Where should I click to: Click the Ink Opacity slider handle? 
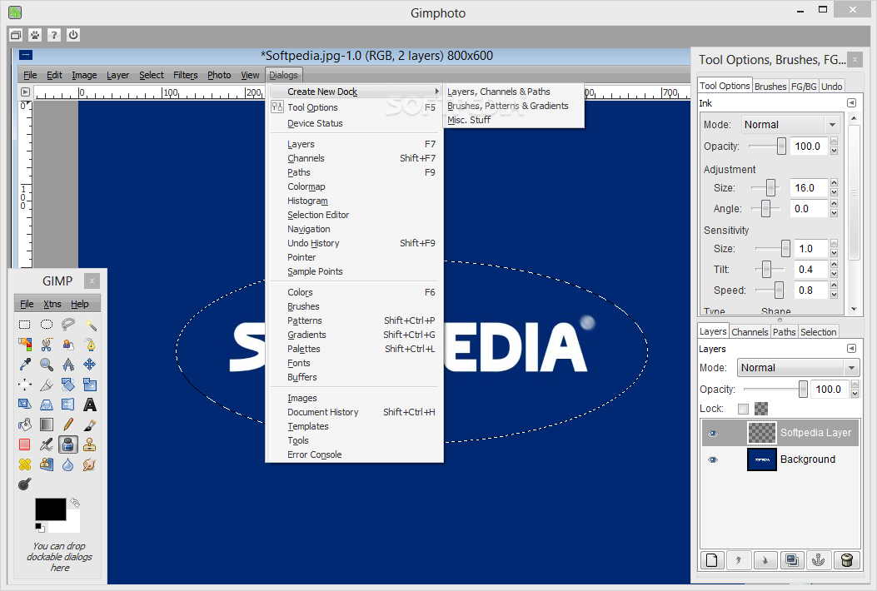(x=781, y=146)
